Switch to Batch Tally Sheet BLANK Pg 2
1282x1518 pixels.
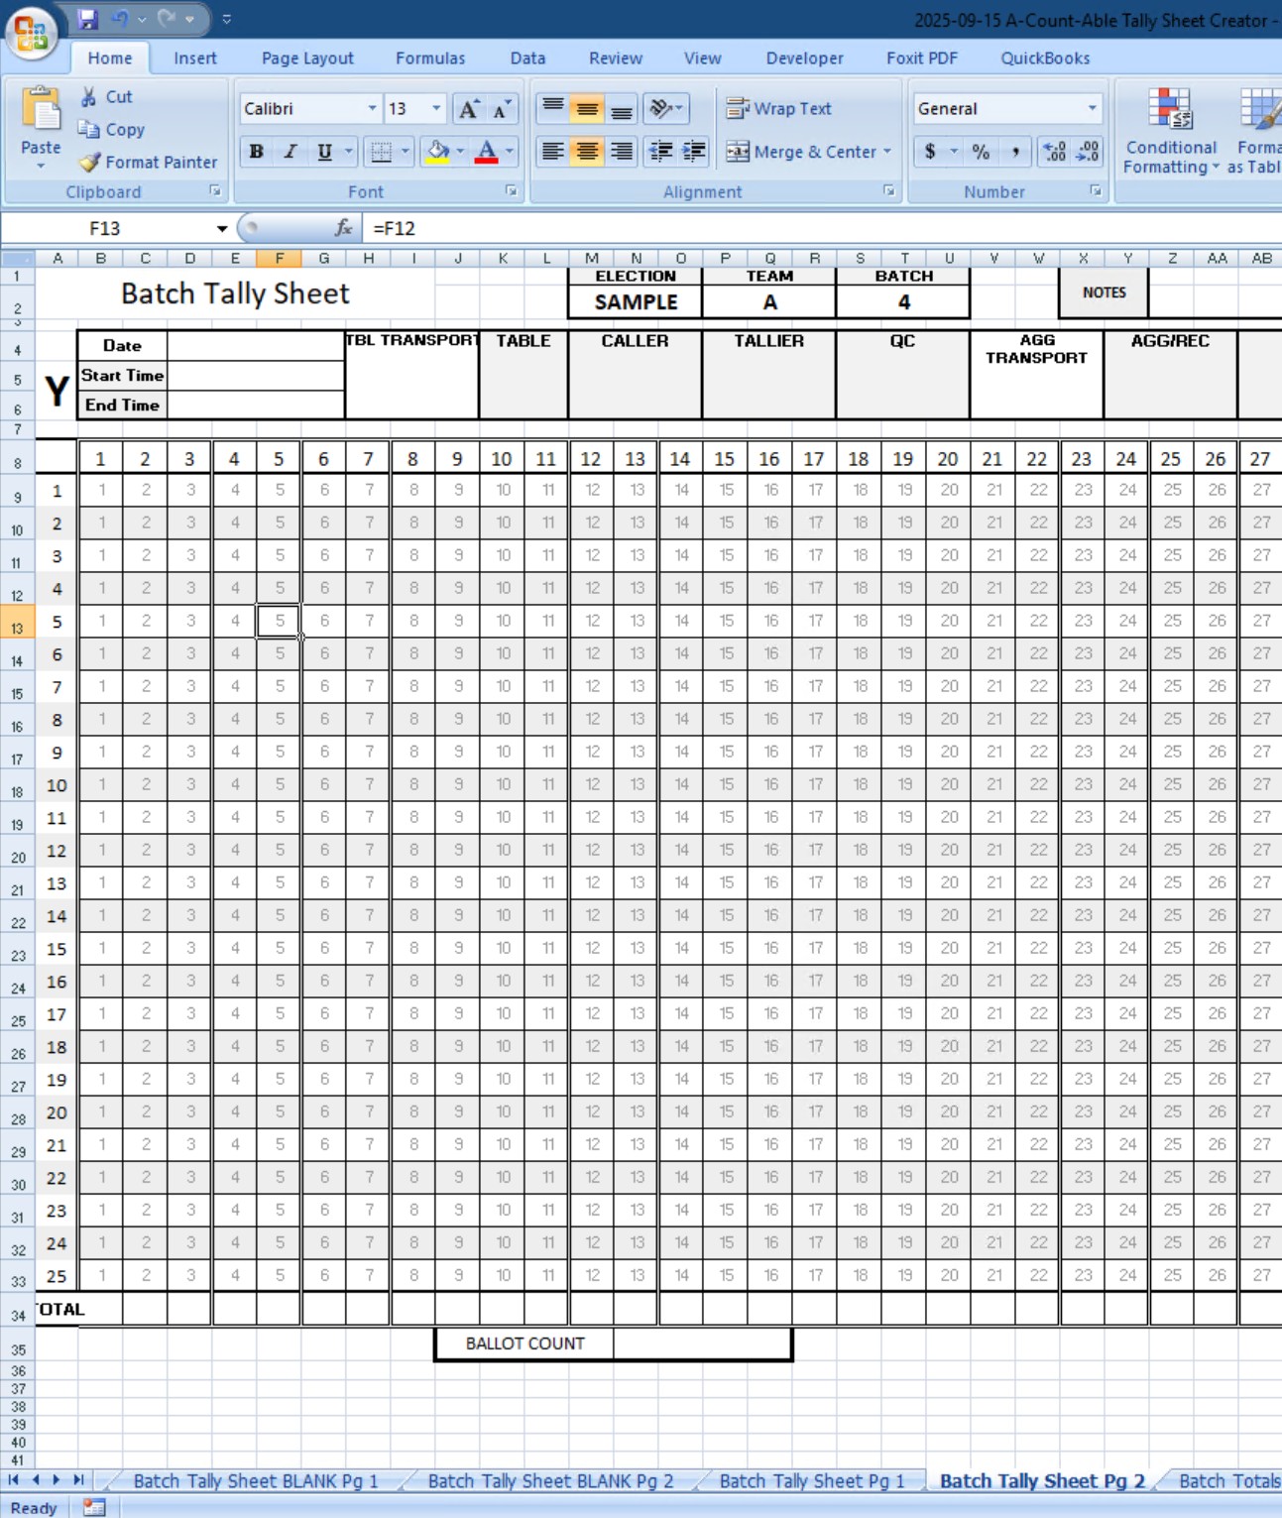[x=550, y=1480]
